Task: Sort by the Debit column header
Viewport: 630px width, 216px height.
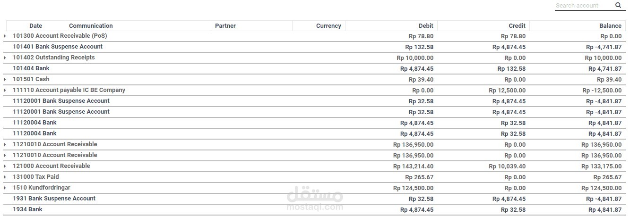Action: tap(426, 26)
